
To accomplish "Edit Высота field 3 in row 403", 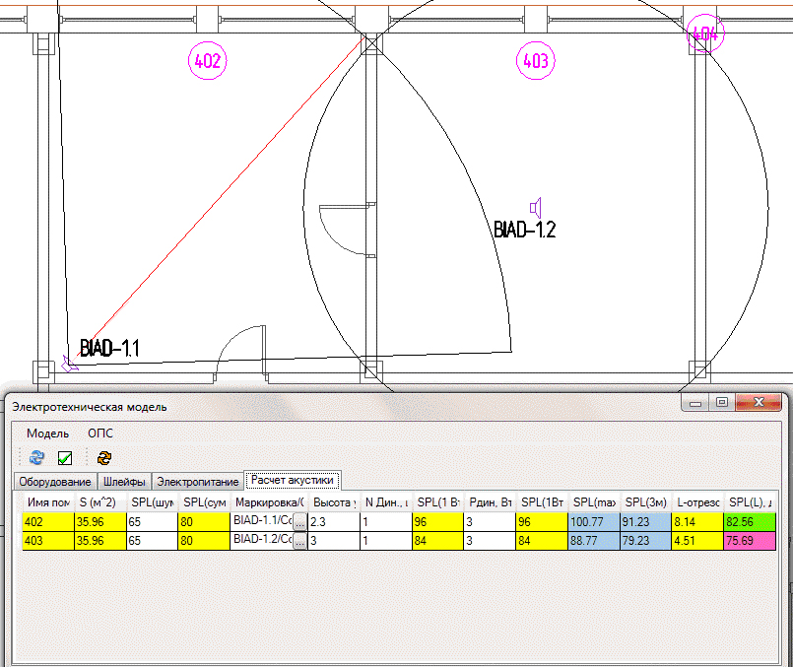I will point(334,541).
